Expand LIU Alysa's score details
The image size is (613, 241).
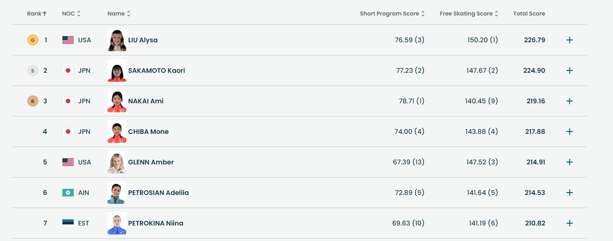click(569, 40)
